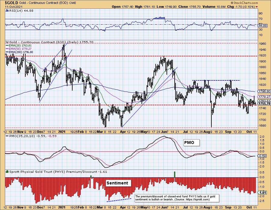The width and height of the screenshot is (271, 210).
Task: Click the PMO annotation box
Action: coord(191,142)
